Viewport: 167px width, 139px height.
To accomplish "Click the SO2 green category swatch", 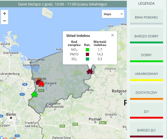I will point(87,59).
